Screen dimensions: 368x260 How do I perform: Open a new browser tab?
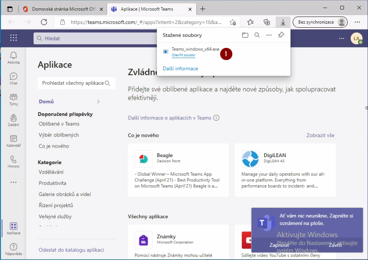[203, 9]
